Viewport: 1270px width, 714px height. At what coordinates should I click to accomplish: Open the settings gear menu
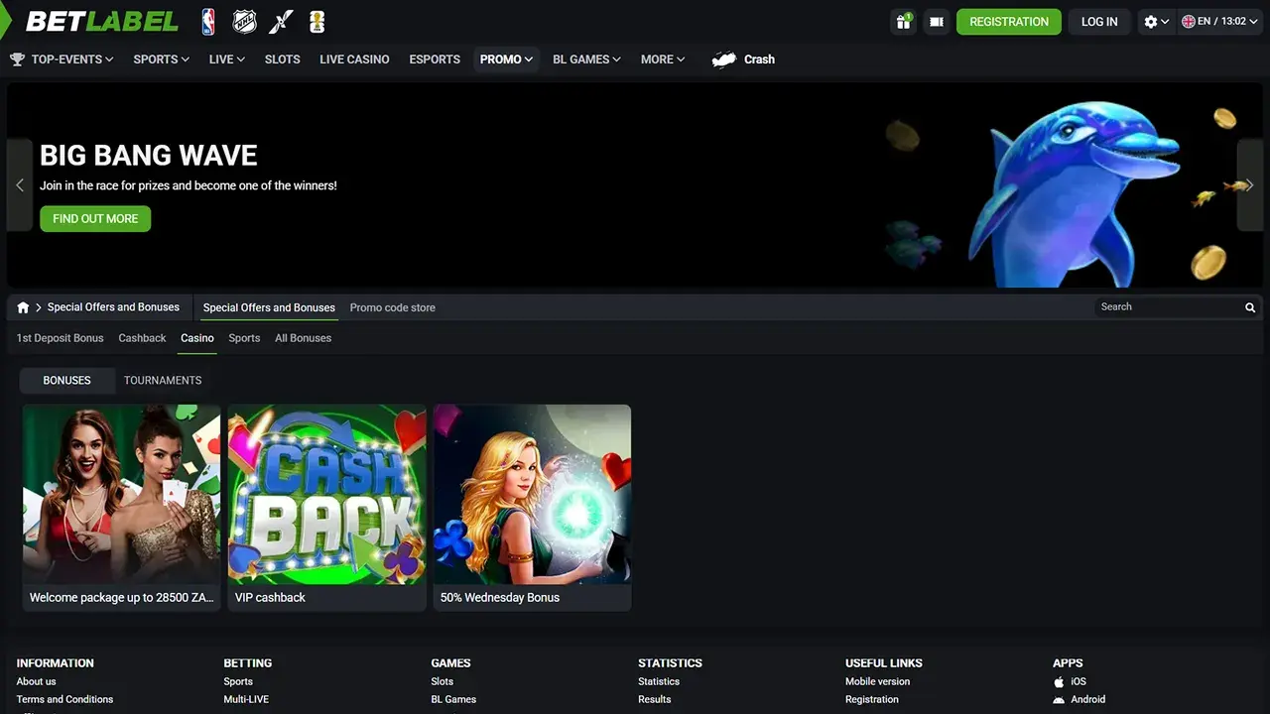[x=1156, y=21]
